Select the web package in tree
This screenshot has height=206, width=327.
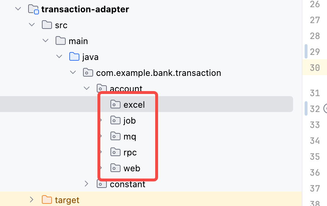[132, 168]
